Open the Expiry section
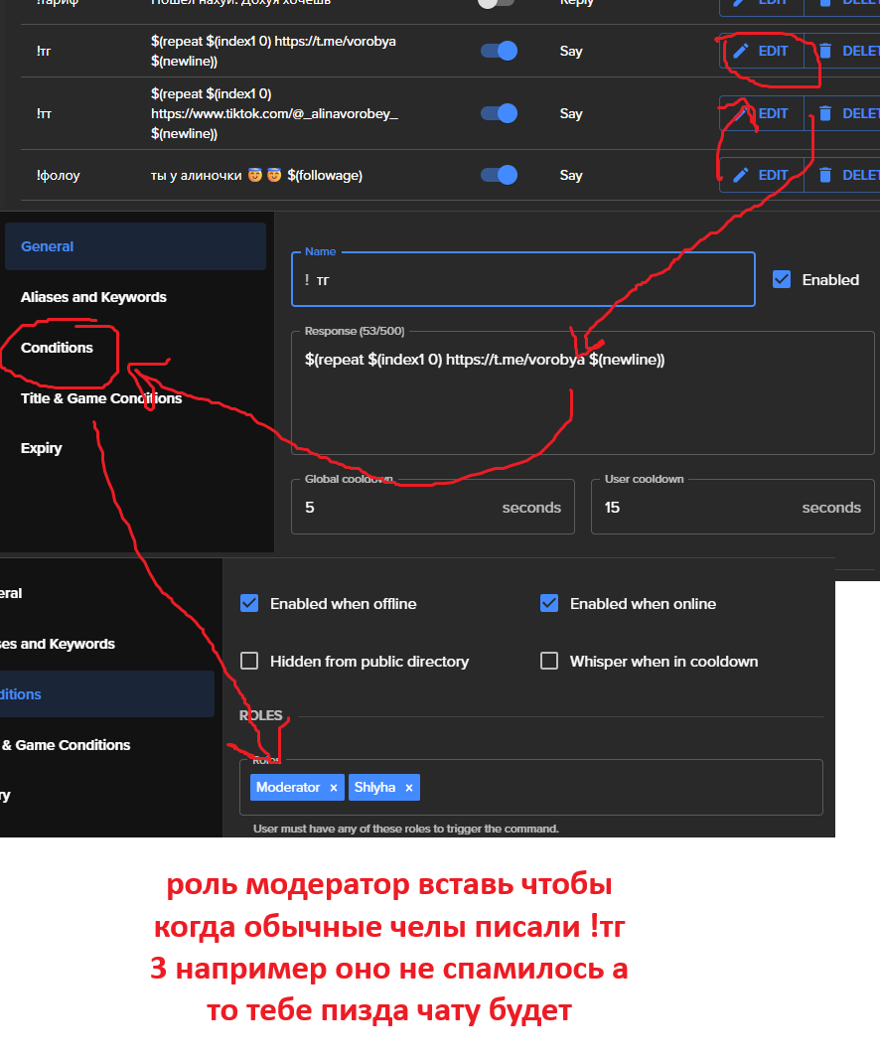Screen dimensions: 880x1062 pos(41,448)
